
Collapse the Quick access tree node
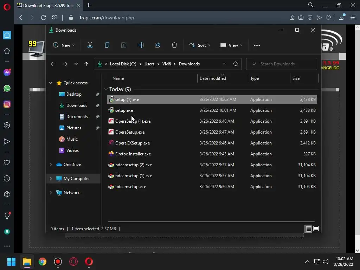(x=51, y=83)
